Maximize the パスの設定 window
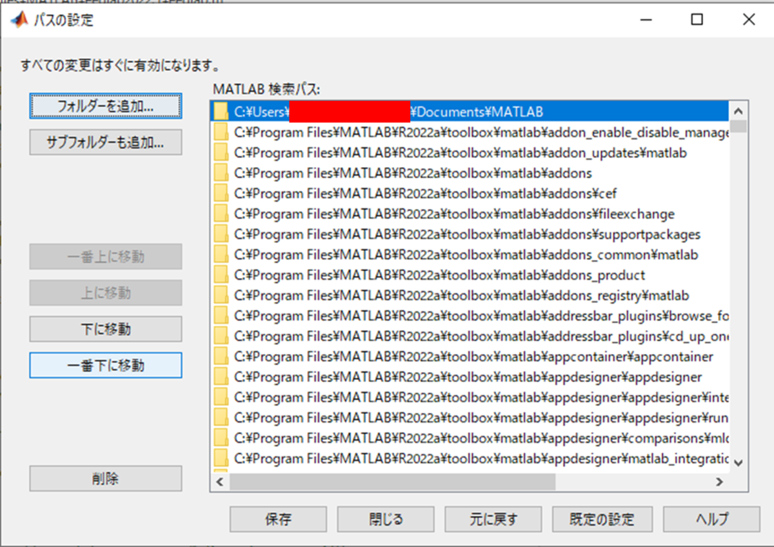This screenshot has height=547, width=774. click(x=697, y=19)
